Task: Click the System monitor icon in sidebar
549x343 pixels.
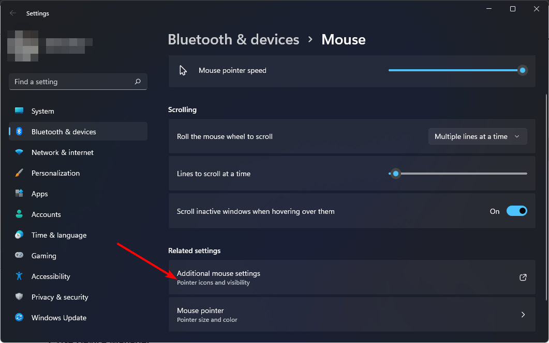Action: point(19,111)
